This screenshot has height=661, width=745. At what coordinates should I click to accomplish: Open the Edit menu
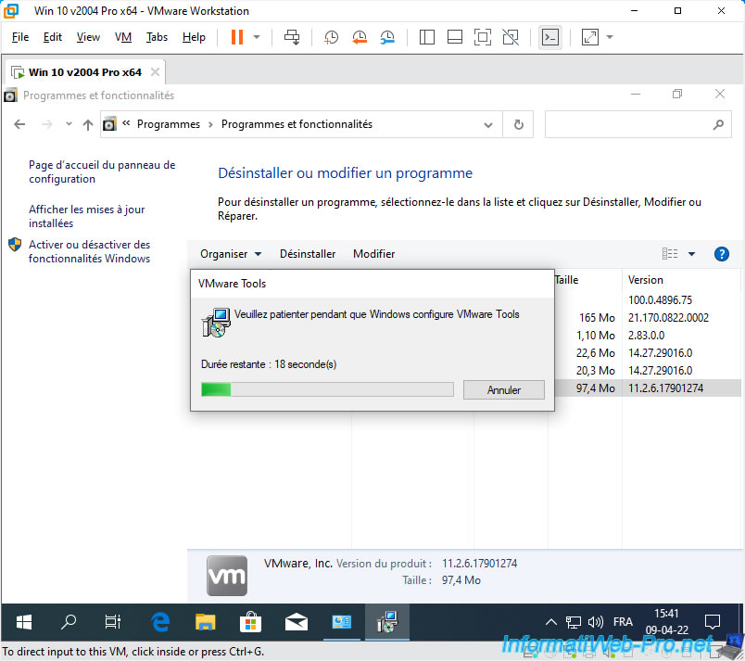52,37
